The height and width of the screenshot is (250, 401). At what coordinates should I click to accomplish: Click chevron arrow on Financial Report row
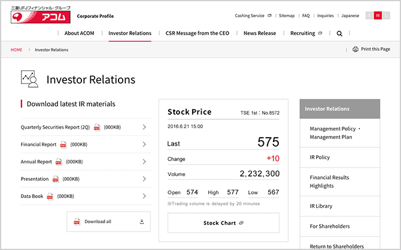tap(144, 144)
